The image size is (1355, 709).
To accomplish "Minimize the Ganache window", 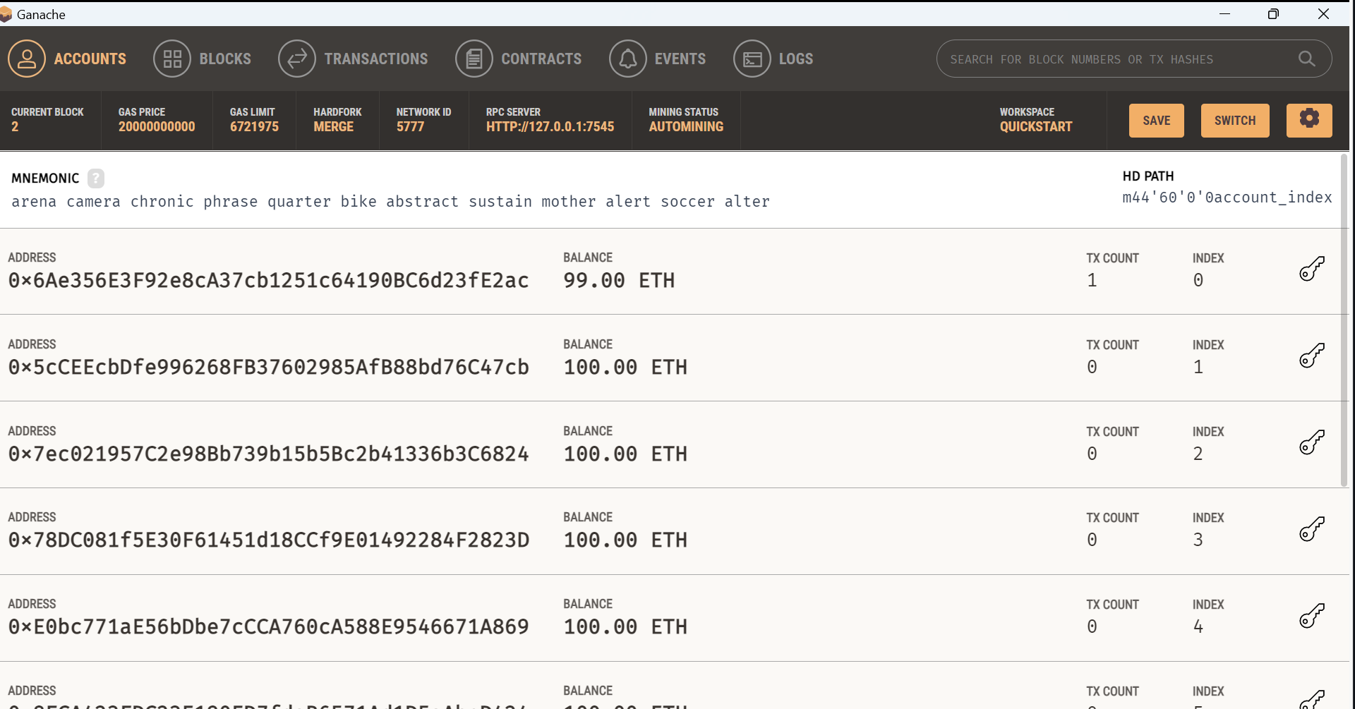I will point(1224,14).
